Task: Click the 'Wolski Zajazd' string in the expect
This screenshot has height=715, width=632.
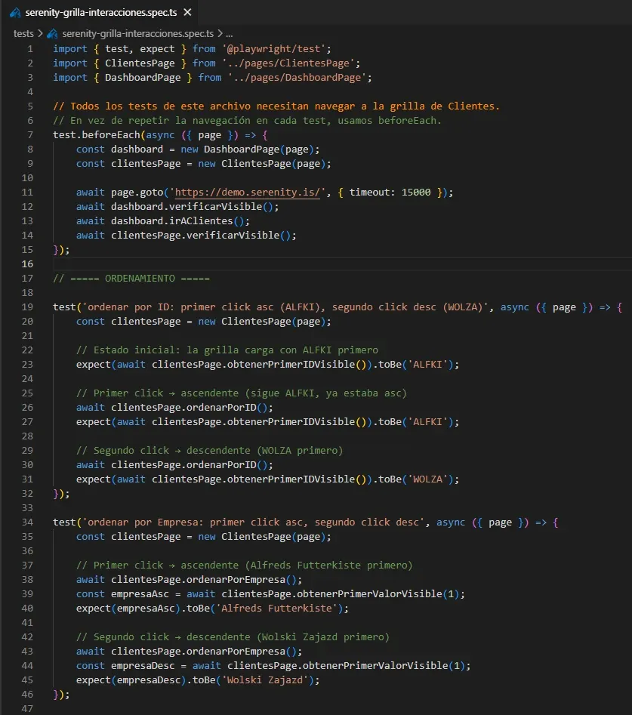Action: pyautogui.click(x=265, y=680)
